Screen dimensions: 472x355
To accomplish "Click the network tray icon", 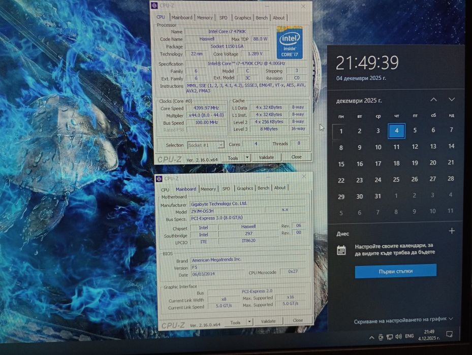I will click(390, 337).
